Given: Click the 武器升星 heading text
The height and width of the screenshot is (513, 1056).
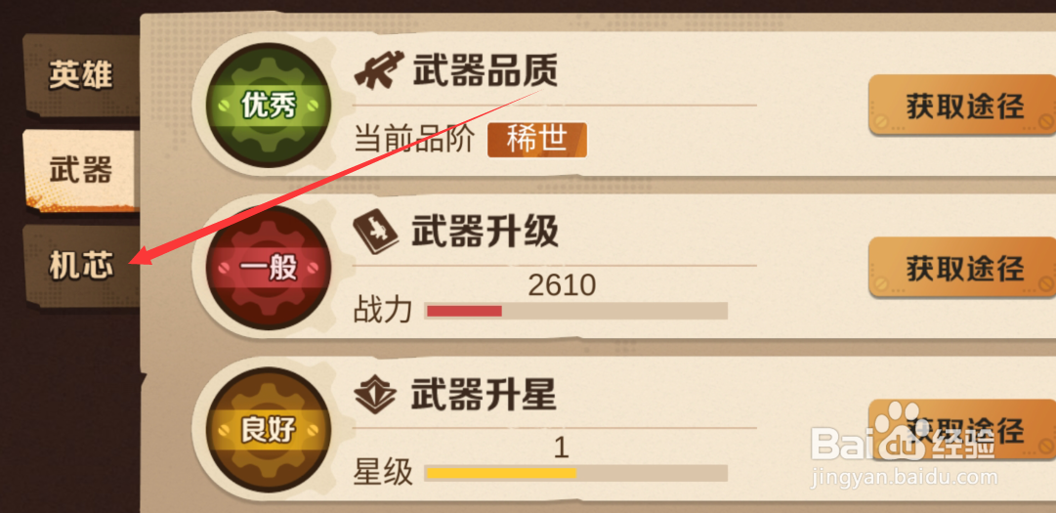Looking at the screenshot, I should coord(484,396).
